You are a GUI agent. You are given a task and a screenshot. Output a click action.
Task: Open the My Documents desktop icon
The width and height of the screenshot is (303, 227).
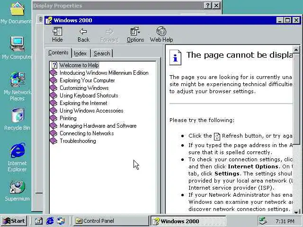pyautogui.click(x=17, y=9)
